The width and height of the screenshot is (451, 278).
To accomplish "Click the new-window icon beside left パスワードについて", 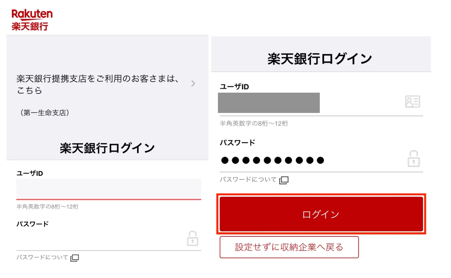I will (x=75, y=258).
